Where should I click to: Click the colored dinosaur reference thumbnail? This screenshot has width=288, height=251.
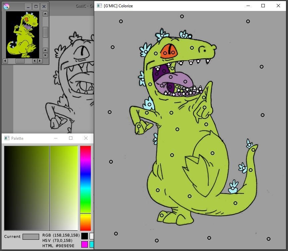(23, 35)
